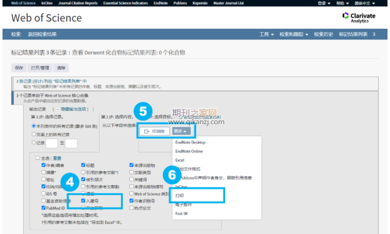
Task: Toggle the 引用的参考文献 checkbox
Action: (x=83, y=172)
